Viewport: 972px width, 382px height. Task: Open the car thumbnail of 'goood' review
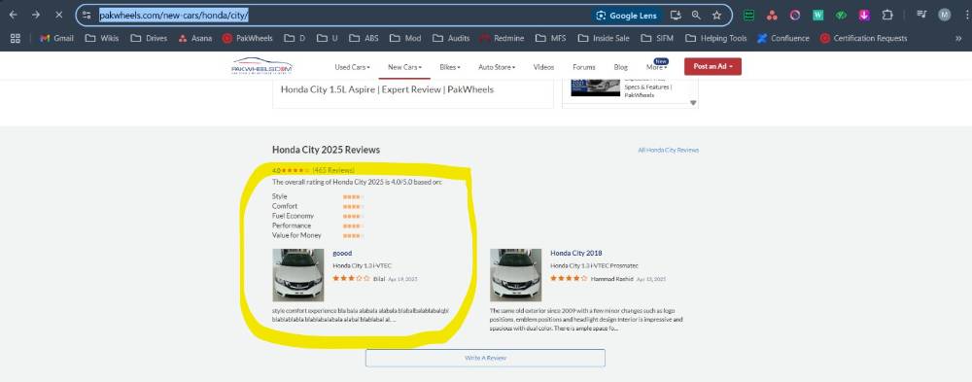pyautogui.click(x=298, y=275)
